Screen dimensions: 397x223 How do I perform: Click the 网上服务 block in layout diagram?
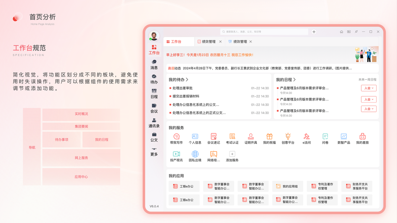click(x=81, y=158)
